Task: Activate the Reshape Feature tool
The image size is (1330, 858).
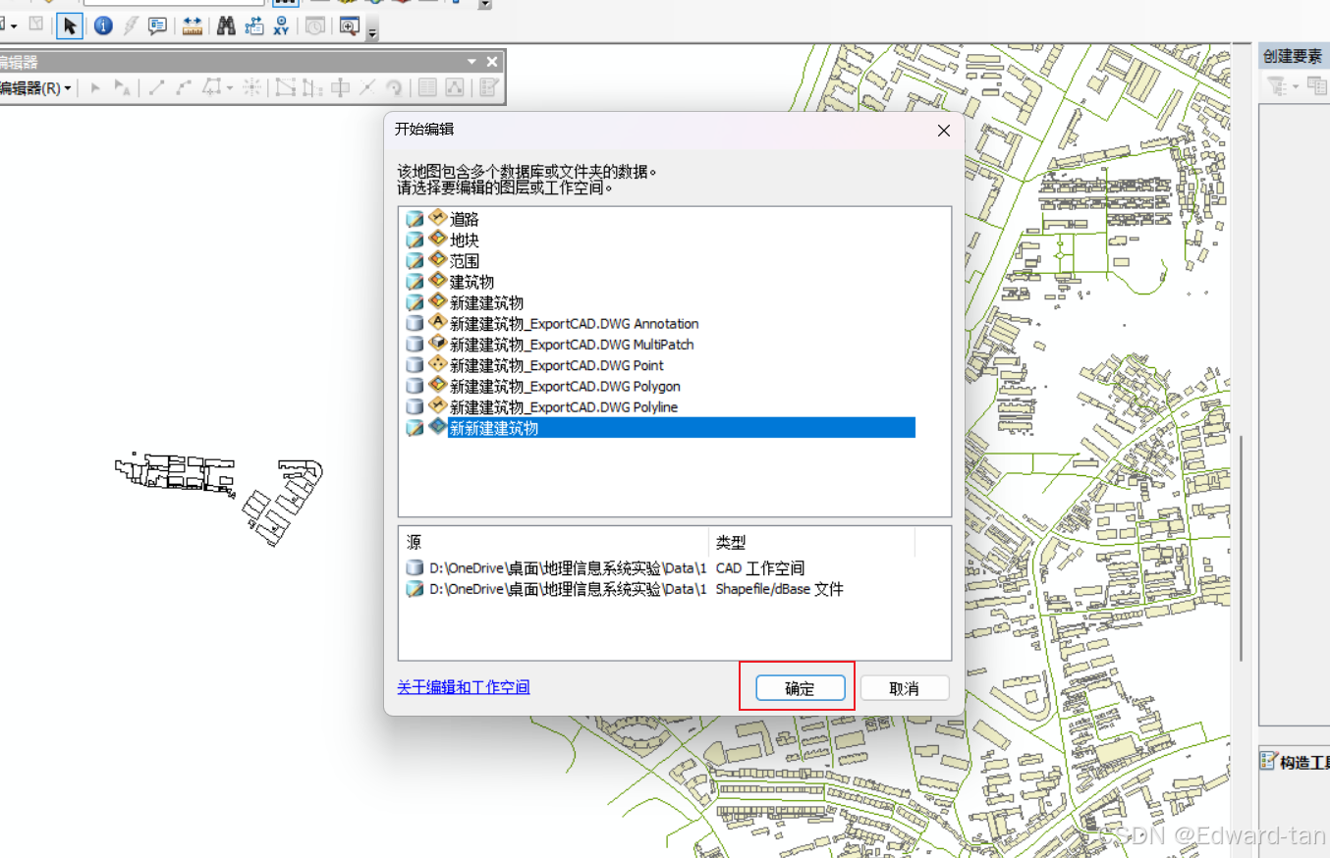Action: tap(312, 88)
